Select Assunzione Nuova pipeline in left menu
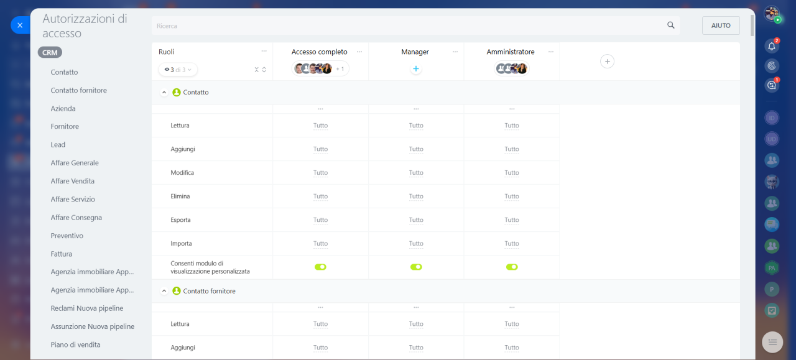This screenshot has width=796, height=360. [93, 326]
